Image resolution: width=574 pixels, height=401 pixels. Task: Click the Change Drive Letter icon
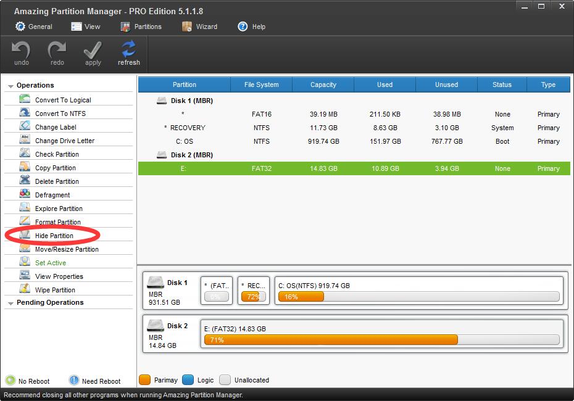tap(25, 140)
